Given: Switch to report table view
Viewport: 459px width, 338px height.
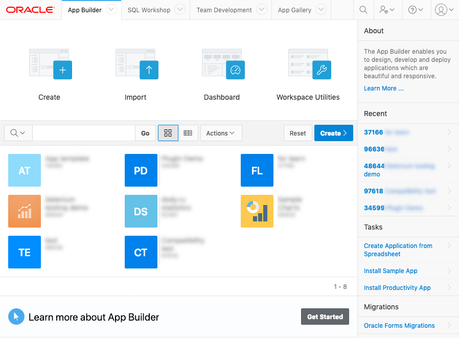Looking at the screenshot, I should [x=188, y=133].
